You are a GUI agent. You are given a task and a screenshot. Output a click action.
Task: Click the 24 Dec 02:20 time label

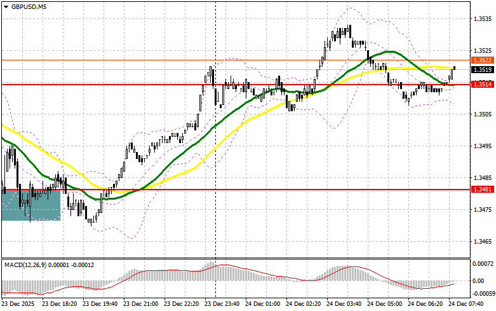click(304, 304)
